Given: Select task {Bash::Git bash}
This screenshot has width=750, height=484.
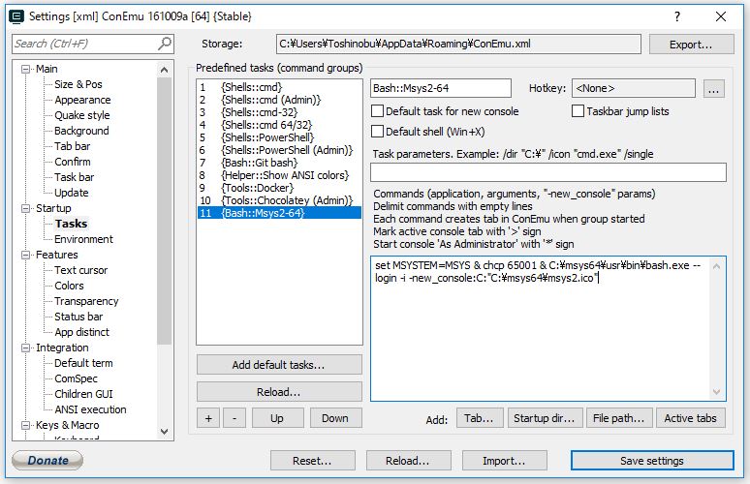Looking at the screenshot, I should (279, 163).
